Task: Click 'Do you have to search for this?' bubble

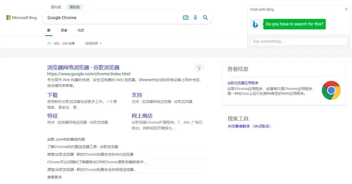Action: click(x=294, y=24)
